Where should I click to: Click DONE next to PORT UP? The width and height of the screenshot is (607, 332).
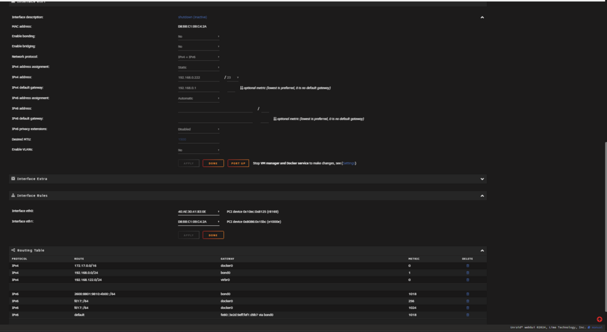click(213, 163)
